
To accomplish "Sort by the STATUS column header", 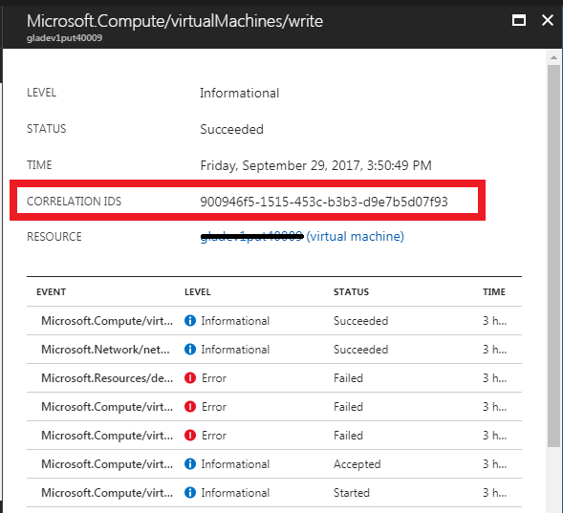I will point(351,292).
